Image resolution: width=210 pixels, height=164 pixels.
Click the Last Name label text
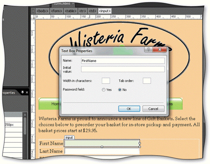click(51, 151)
